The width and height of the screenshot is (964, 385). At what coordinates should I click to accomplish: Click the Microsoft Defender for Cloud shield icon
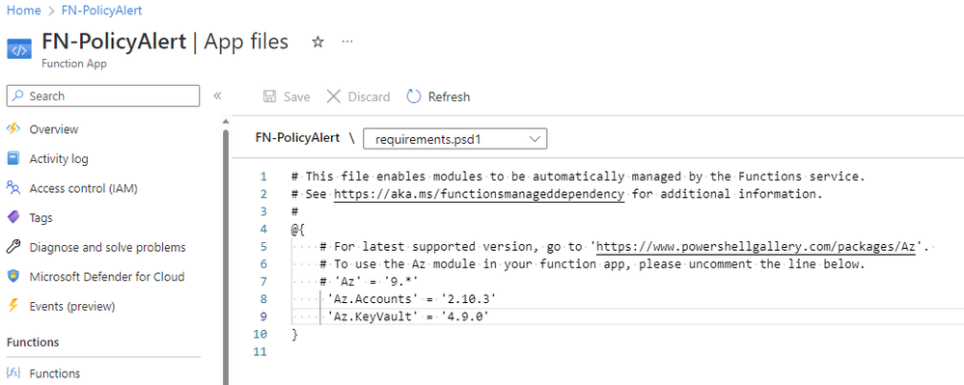pos(13,277)
